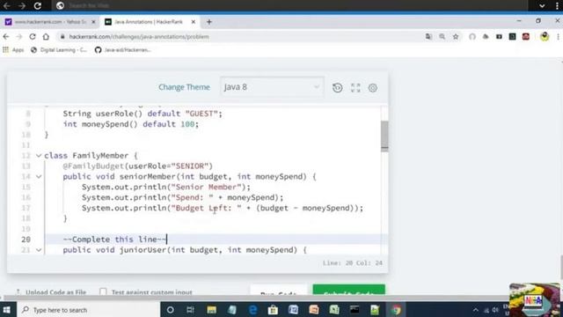Close the Java Annotations HackerRank tab
This screenshot has width=563, height=317.
point(194,22)
